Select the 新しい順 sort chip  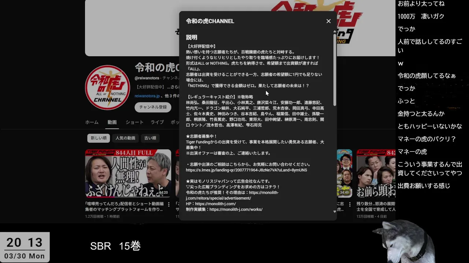coord(99,138)
